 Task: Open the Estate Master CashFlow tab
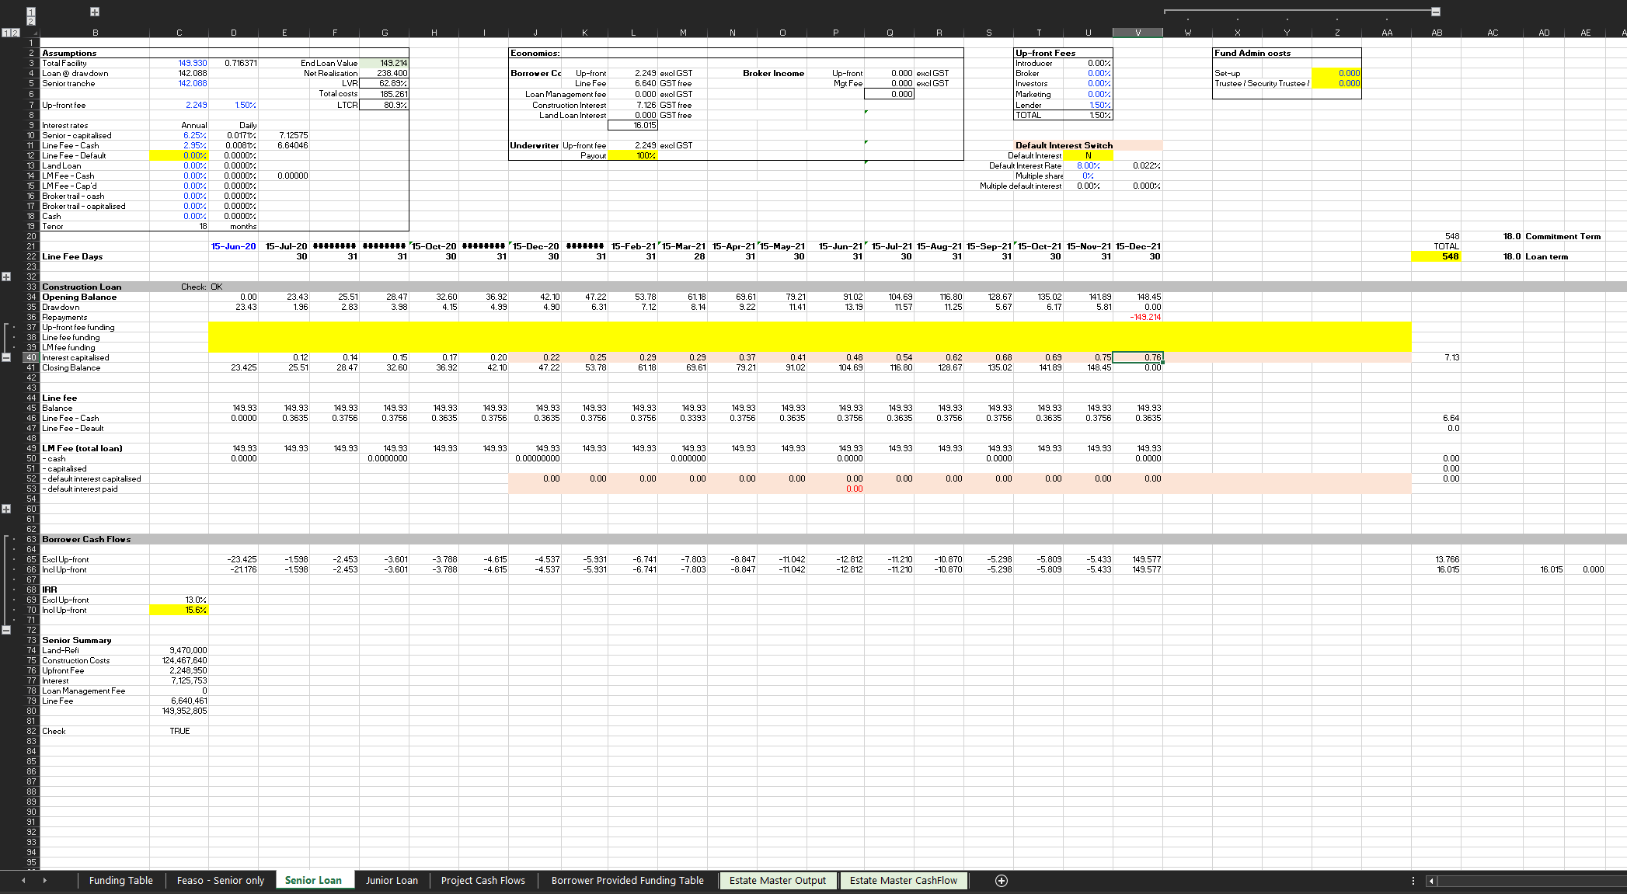pos(904,880)
